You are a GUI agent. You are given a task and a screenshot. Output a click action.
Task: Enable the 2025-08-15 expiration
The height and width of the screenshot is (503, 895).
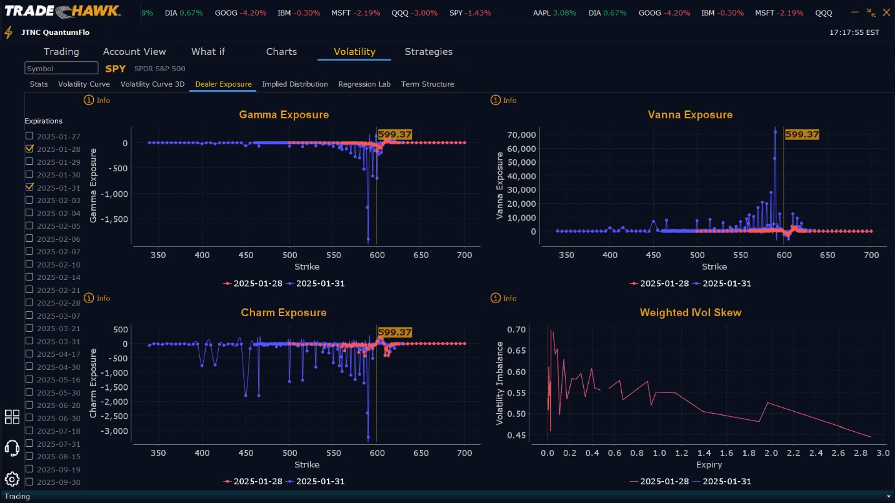[29, 456]
